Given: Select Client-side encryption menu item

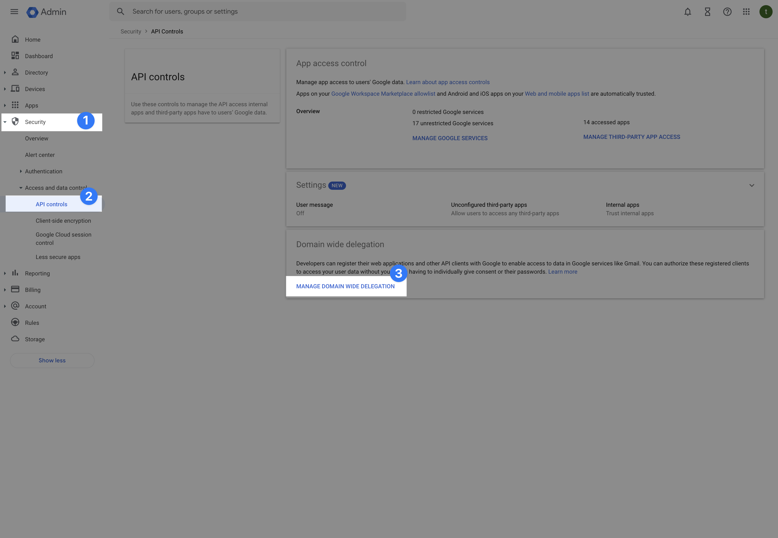Looking at the screenshot, I should (63, 221).
